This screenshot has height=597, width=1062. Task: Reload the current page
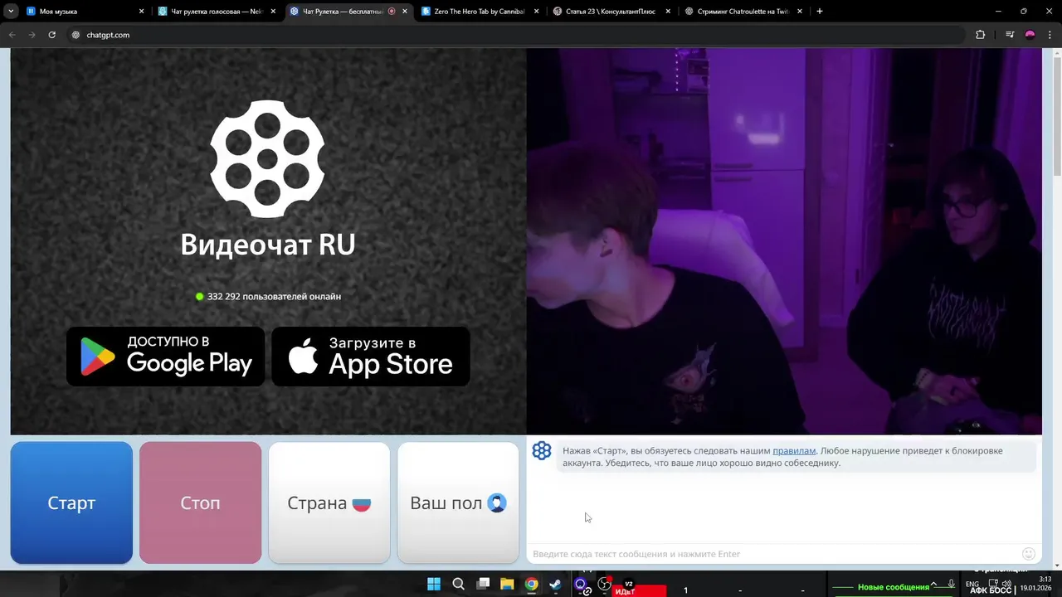tap(51, 35)
